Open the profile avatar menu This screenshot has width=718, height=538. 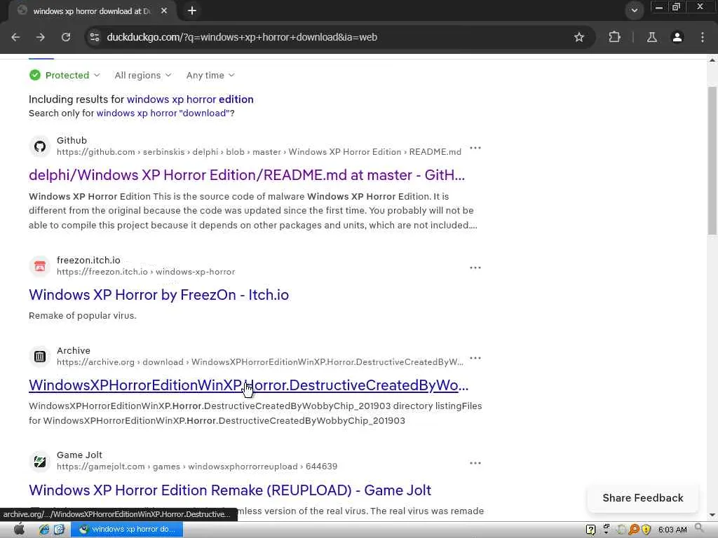pyautogui.click(x=677, y=37)
